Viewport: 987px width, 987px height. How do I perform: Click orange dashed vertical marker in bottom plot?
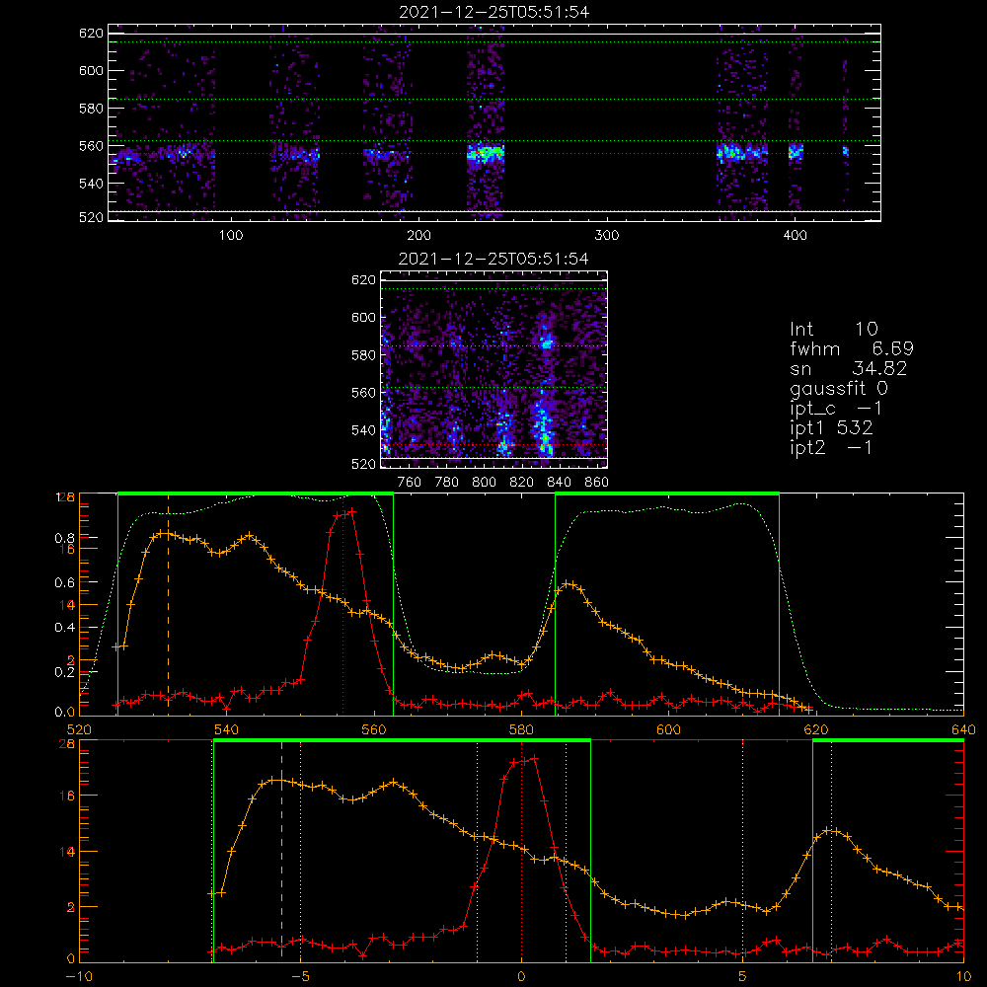click(281, 851)
